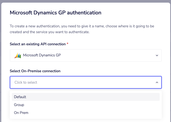Click the 'Click to select' placeholder text

26,82
